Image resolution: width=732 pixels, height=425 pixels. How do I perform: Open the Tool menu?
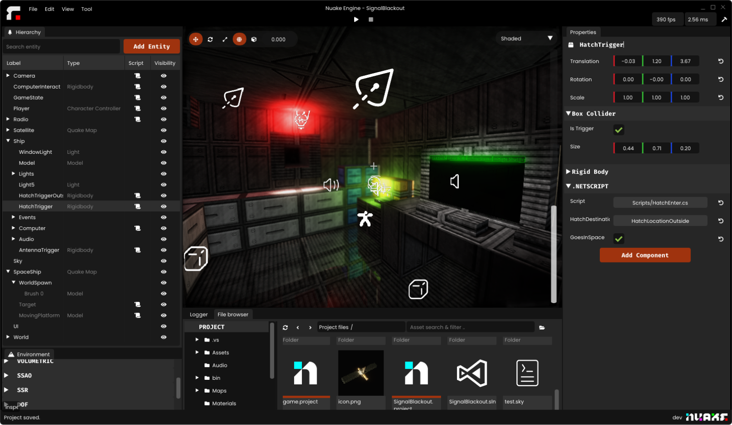pos(86,9)
